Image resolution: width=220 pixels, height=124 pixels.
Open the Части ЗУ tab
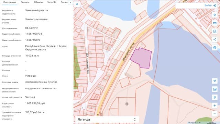(x=52, y=2)
